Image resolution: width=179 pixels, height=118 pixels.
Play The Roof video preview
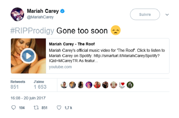pyautogui.click(x=28, y=56)
